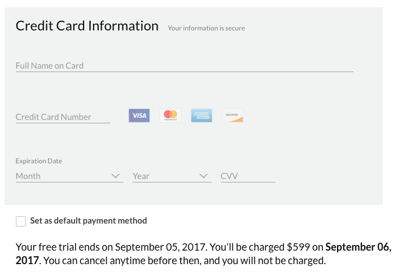Screen dimensions: 398x272
Task: Click into the Credit Card Number field
Action: click(x=63, y=117)
